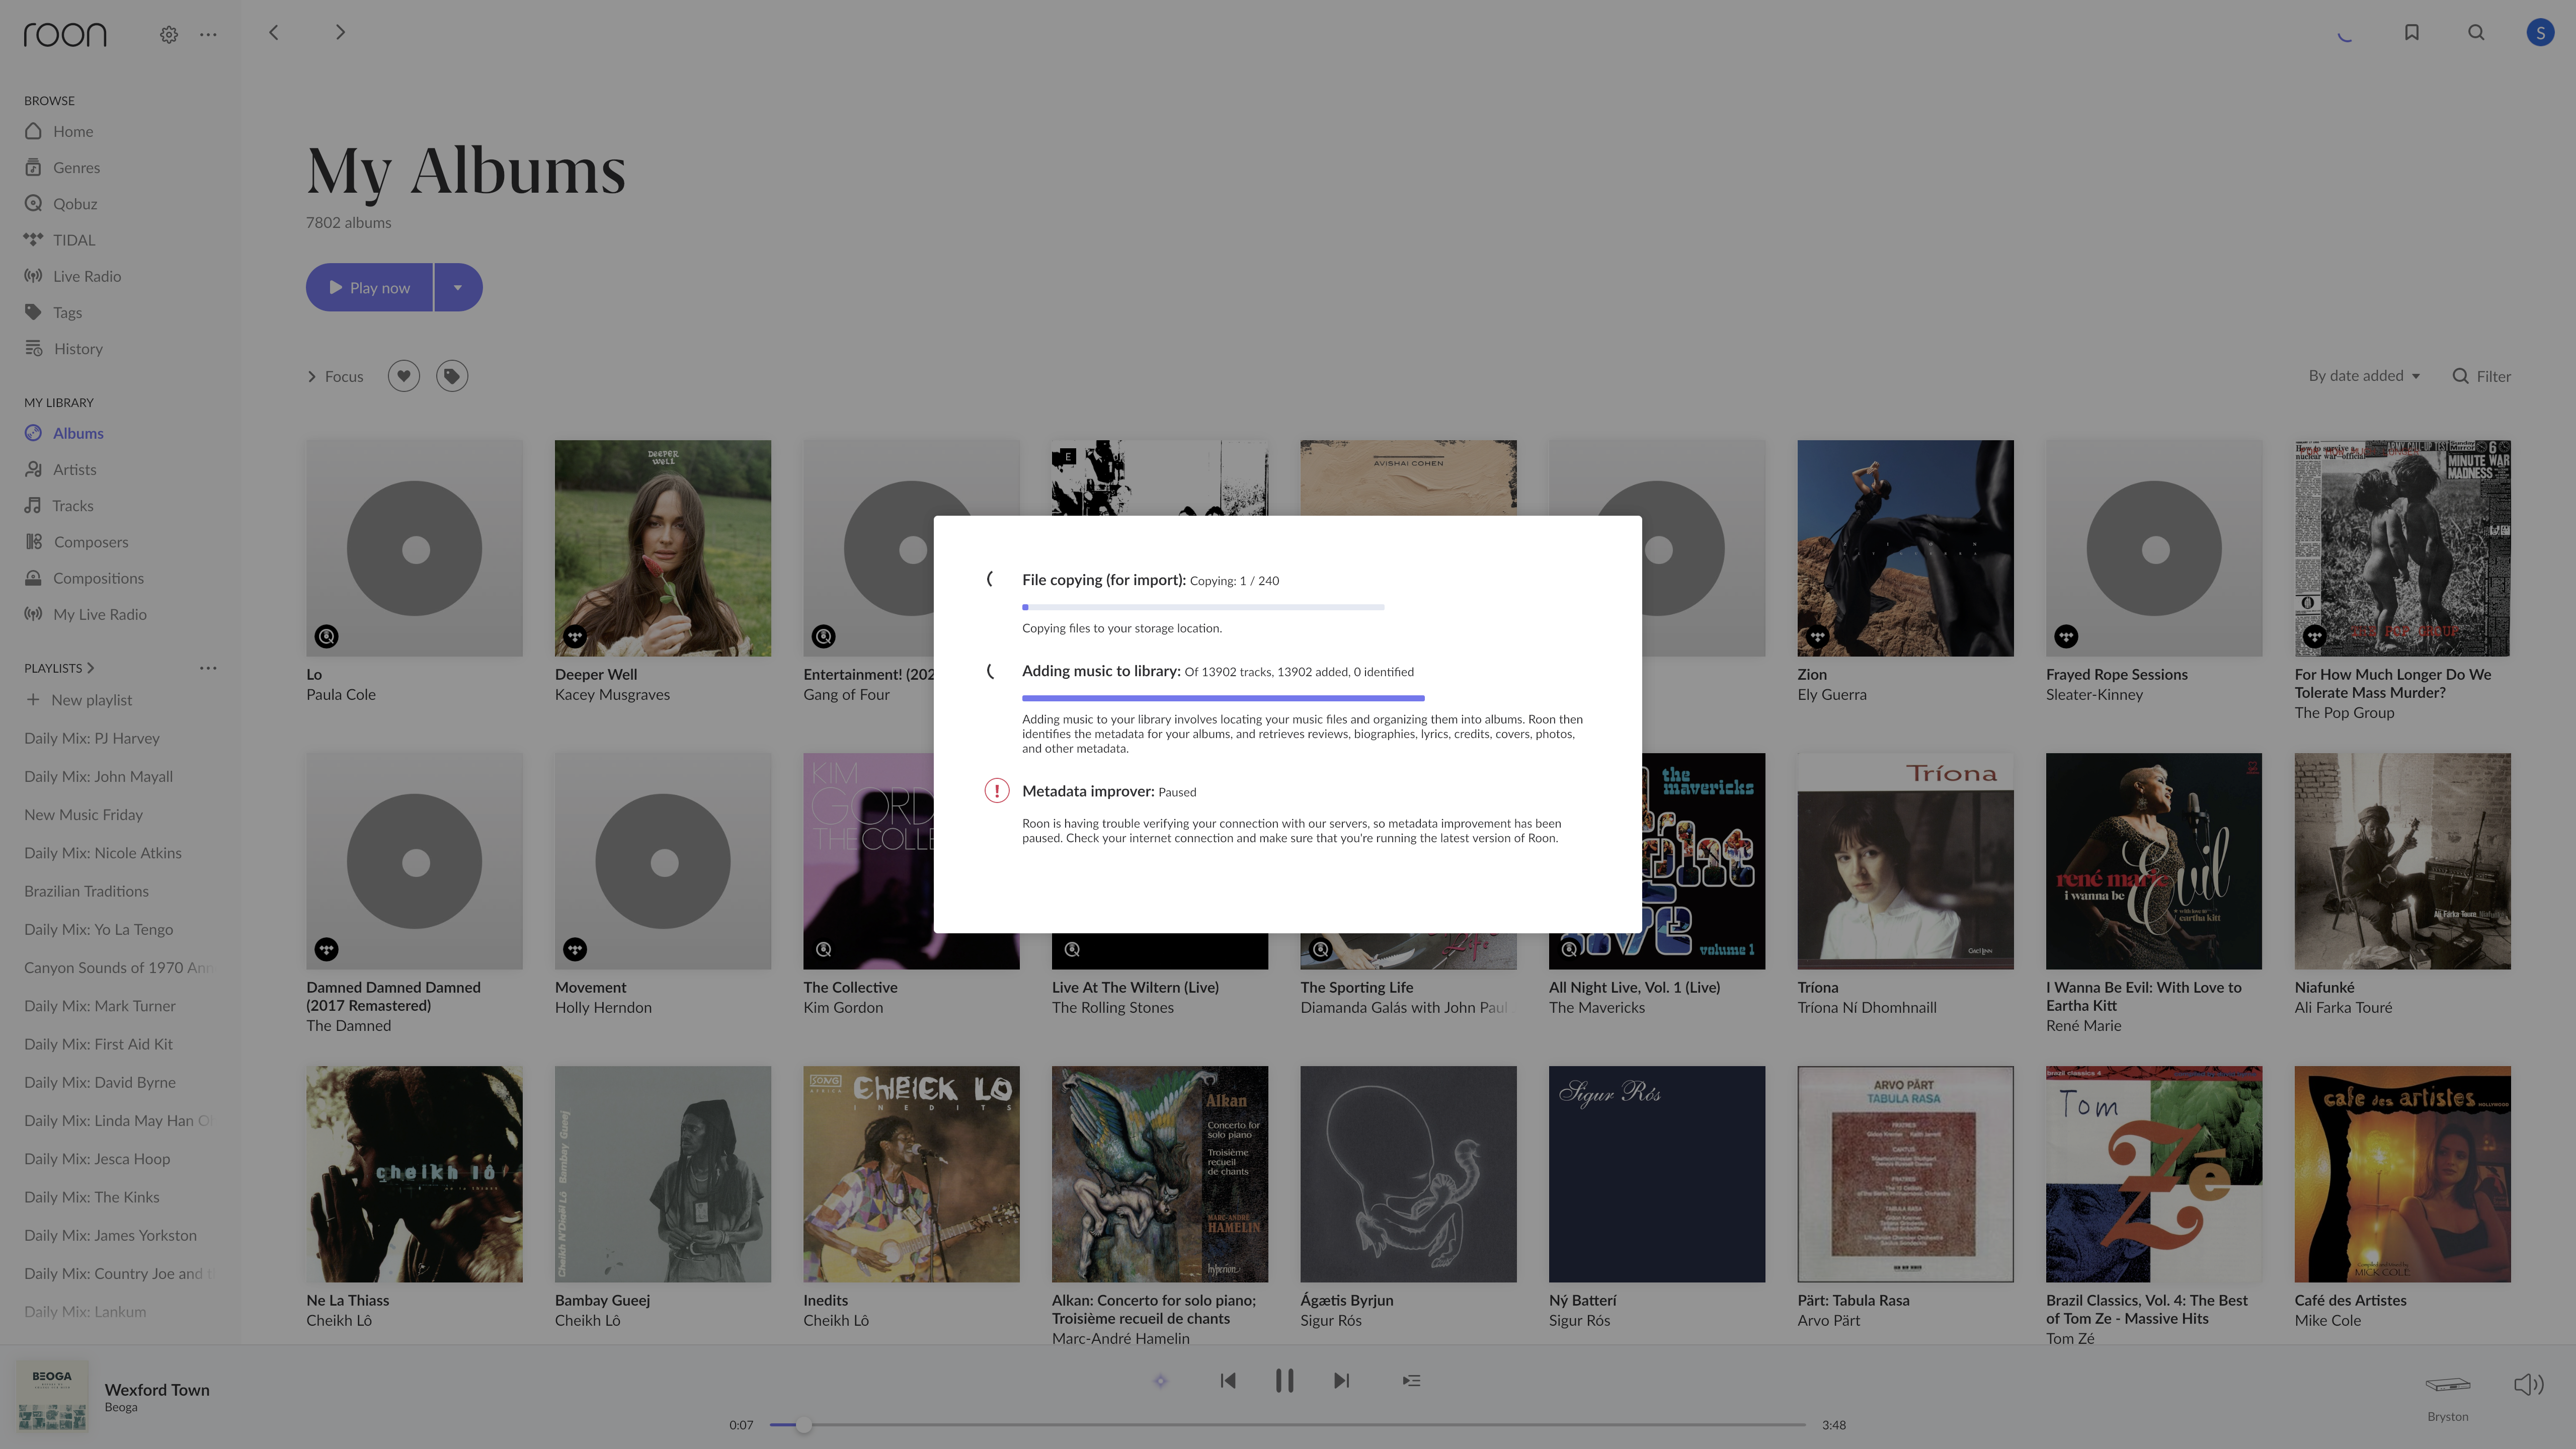Select Tracks in My Library

pyautogui.click(x=59, y=505)
